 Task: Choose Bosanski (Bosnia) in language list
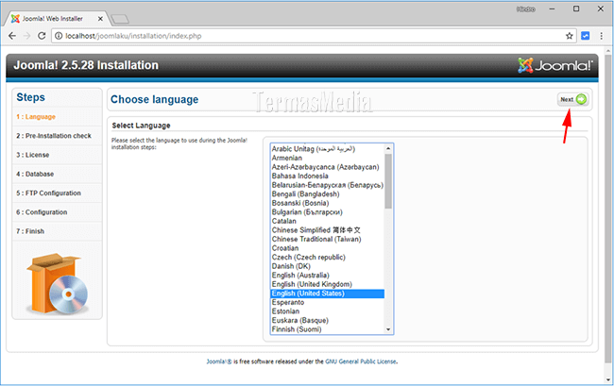[x=328, y=203]
